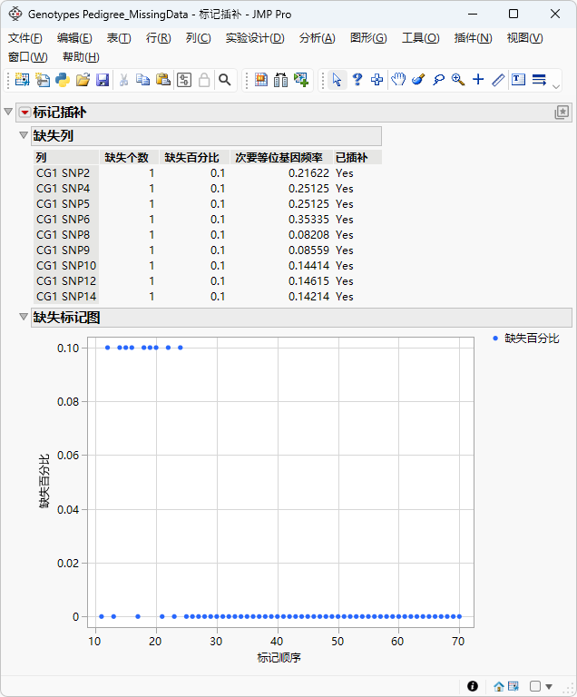Click the blue lines simple shape tool

[x=539, y=80]
